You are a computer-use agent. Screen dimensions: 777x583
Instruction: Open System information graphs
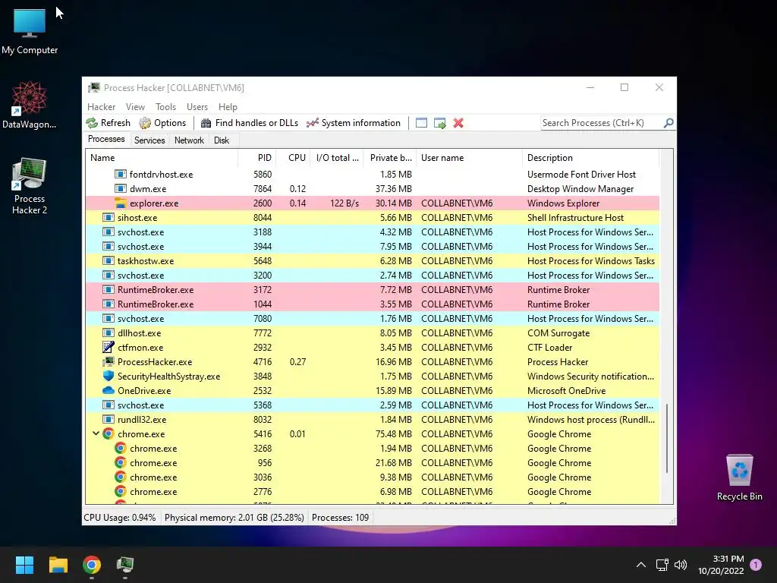354,123
